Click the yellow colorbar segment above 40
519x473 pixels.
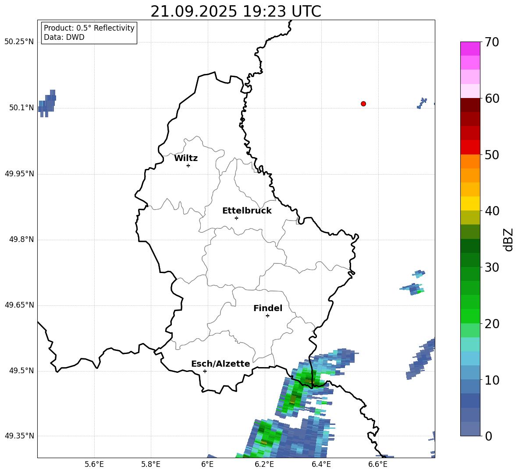pos(470,203)
